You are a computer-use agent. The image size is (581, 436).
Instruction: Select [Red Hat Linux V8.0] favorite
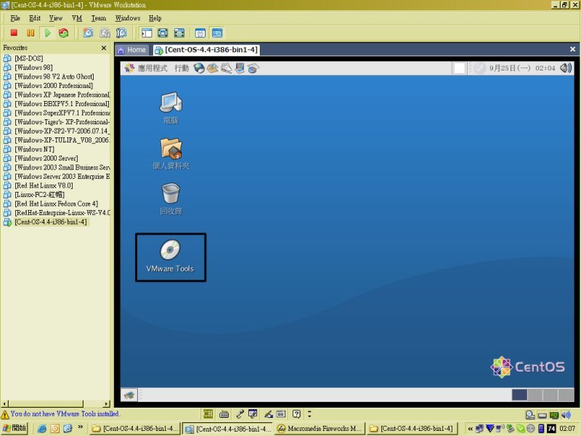44,185
